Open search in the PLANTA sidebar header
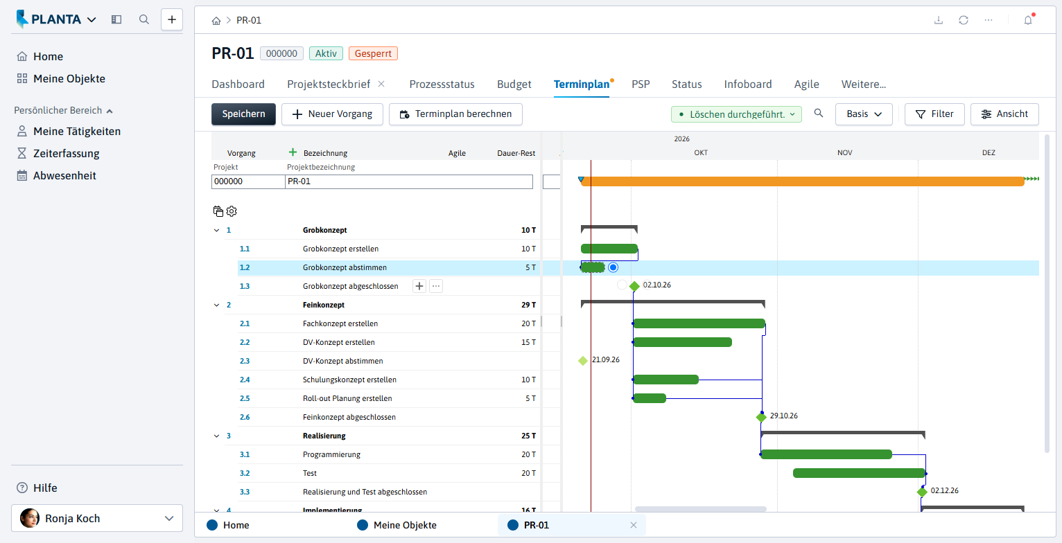This screenshot has width=1062, height=543. pos(144,19)
